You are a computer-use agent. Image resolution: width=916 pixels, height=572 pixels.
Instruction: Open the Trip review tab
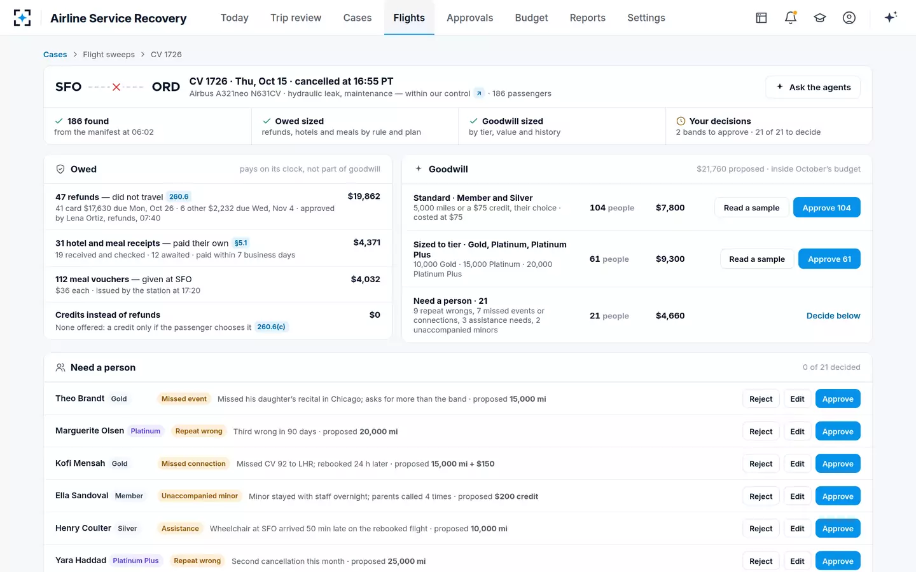[296, 18]
